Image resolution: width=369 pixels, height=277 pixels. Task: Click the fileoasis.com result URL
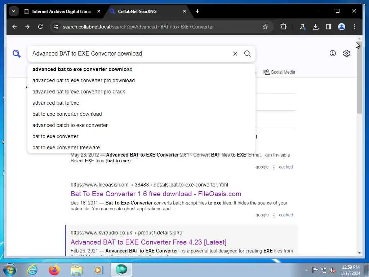pos(149,185)
